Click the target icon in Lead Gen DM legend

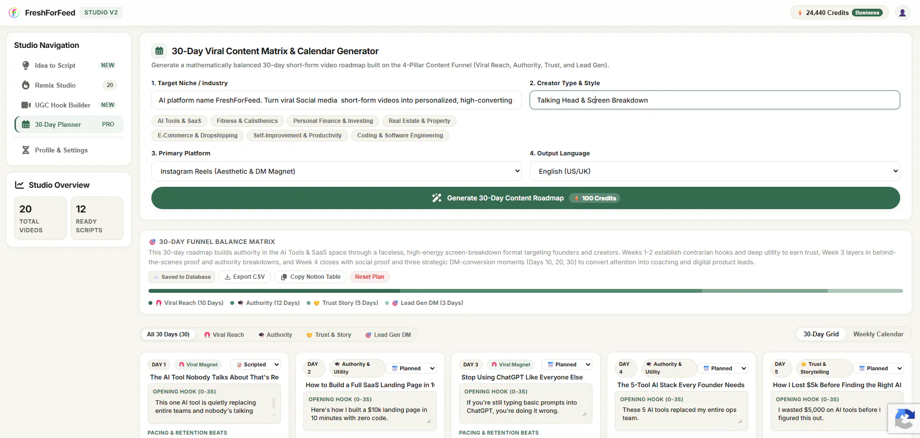click(x=395, y=303)
